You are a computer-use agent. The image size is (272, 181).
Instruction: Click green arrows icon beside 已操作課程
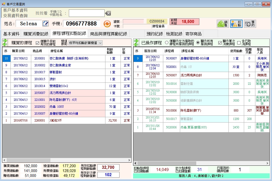(x=136, y=43)
